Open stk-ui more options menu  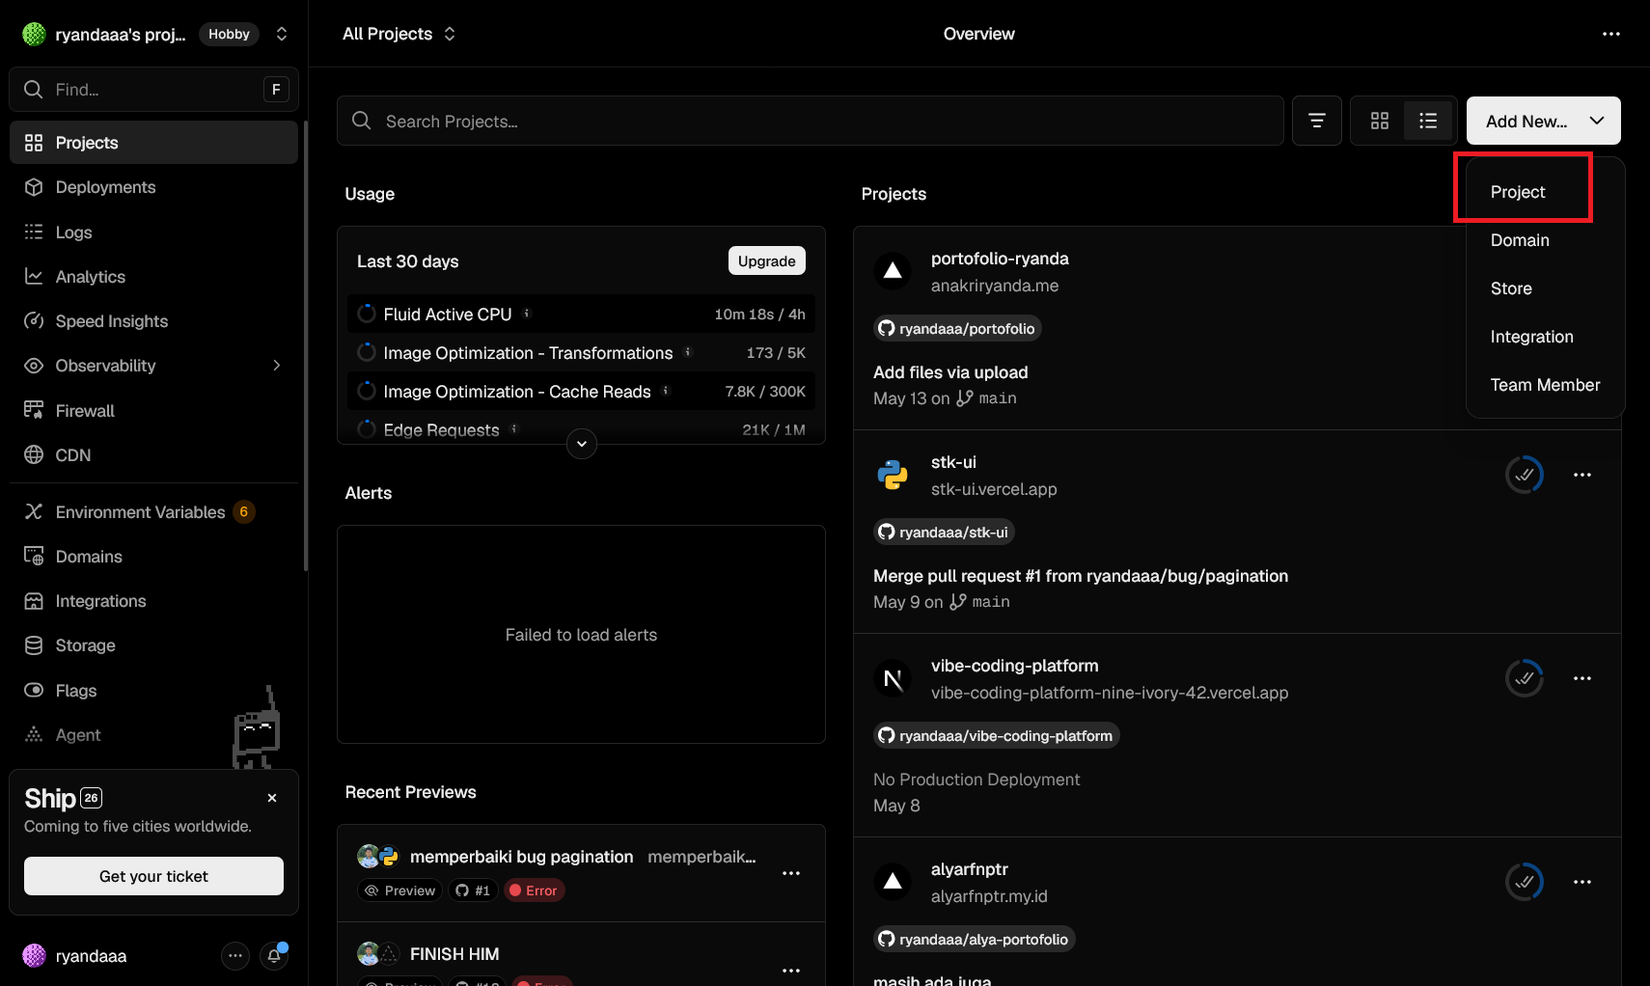(x=1582, y=475)
